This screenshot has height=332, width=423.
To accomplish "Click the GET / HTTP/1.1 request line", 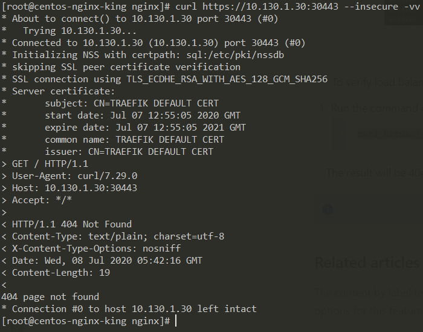I will point(45,164).
